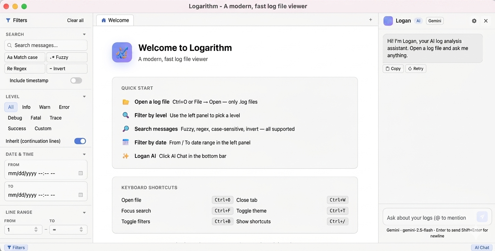The height and width of the screenshot is (251, 495).
Task: Select the Trace level filter
Action: [56, 118]
